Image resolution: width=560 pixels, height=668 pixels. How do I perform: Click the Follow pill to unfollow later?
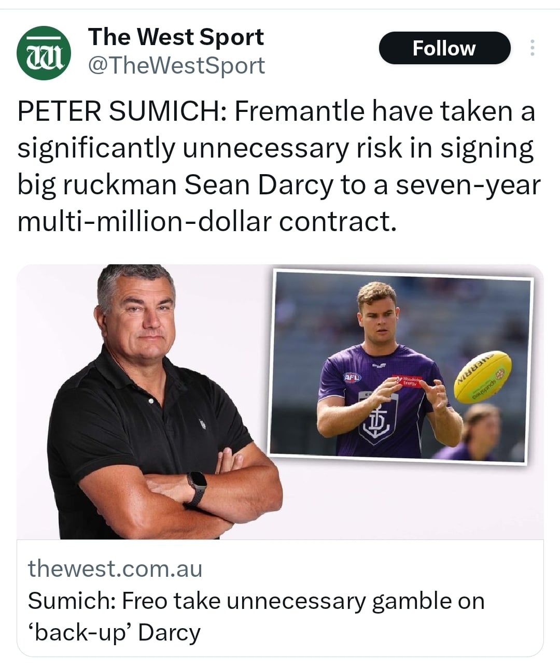[444, 48]
